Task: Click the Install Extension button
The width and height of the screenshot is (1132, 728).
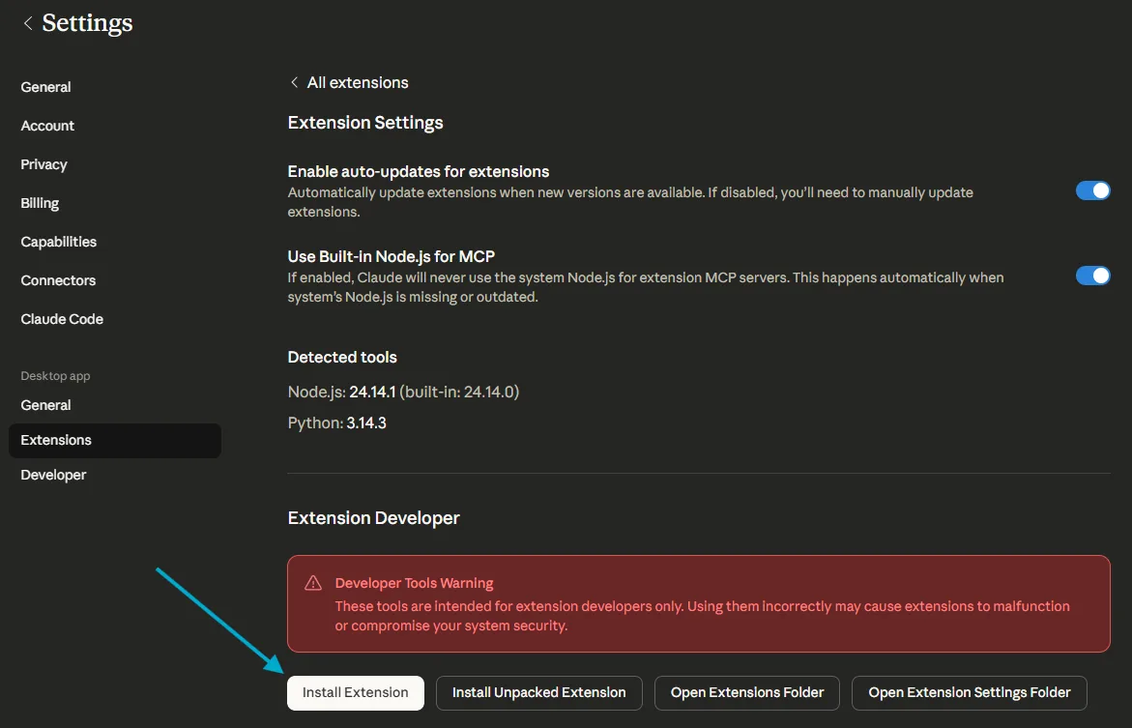Action: 355,692
